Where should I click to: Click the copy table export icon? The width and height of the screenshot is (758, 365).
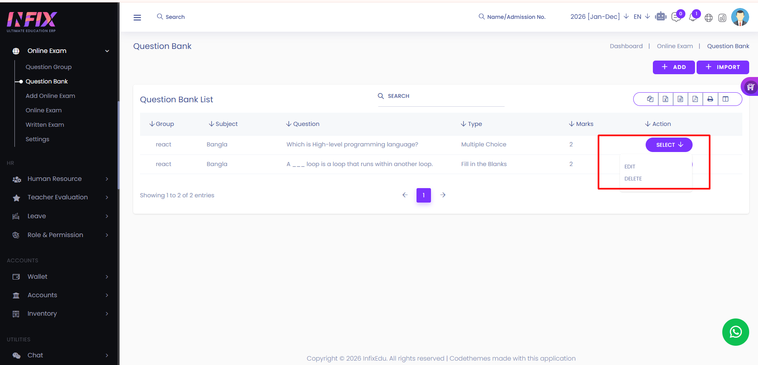(650, 99)
